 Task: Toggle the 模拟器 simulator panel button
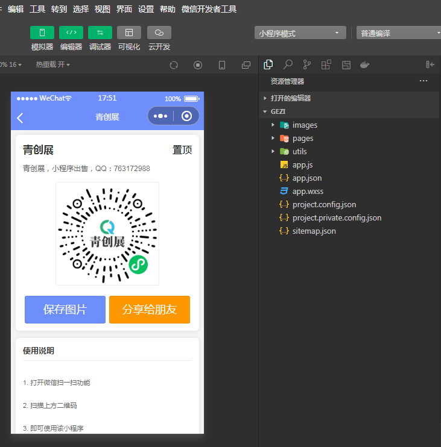42,33
